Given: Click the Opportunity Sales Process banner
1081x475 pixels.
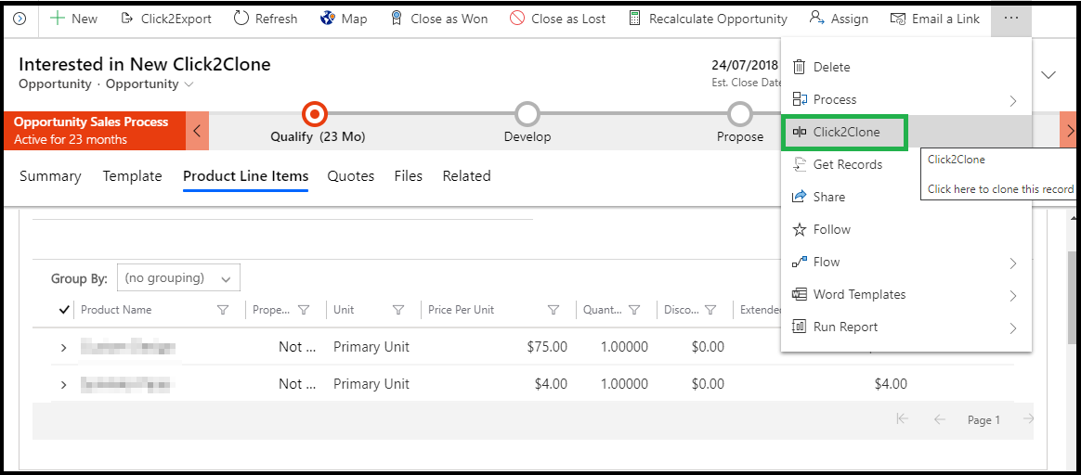Looking at the screenshot, I should tap(95, 131).
